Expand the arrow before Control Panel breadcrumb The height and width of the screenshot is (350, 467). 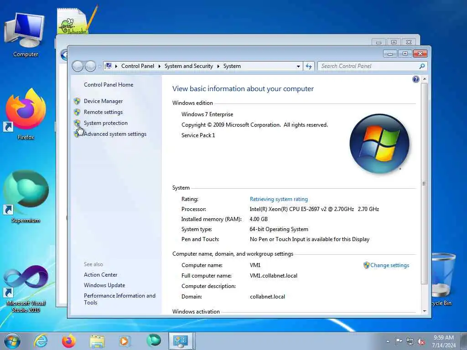click(116, 66)
